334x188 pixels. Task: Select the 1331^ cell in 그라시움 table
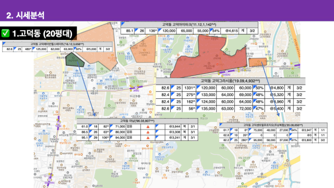coord(189,88)
